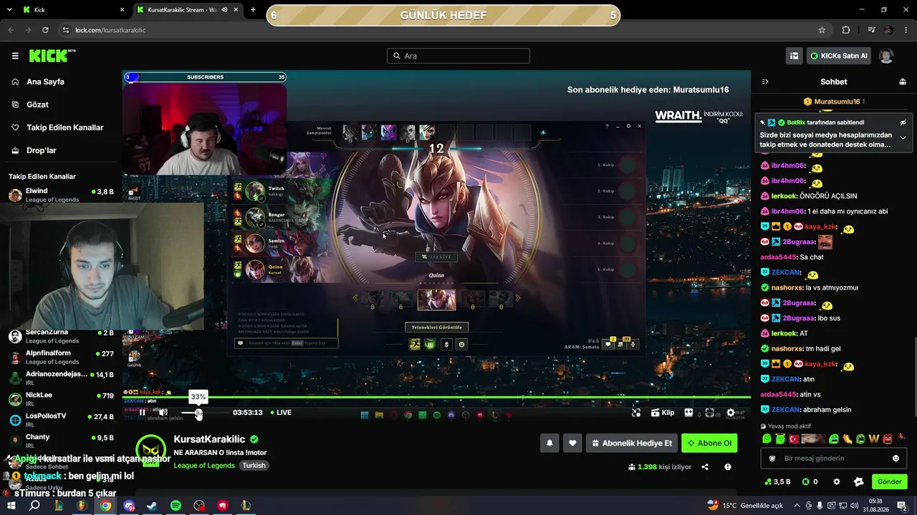
Task: Open followed channel Chanty
Action: click(x=61, y=441)
